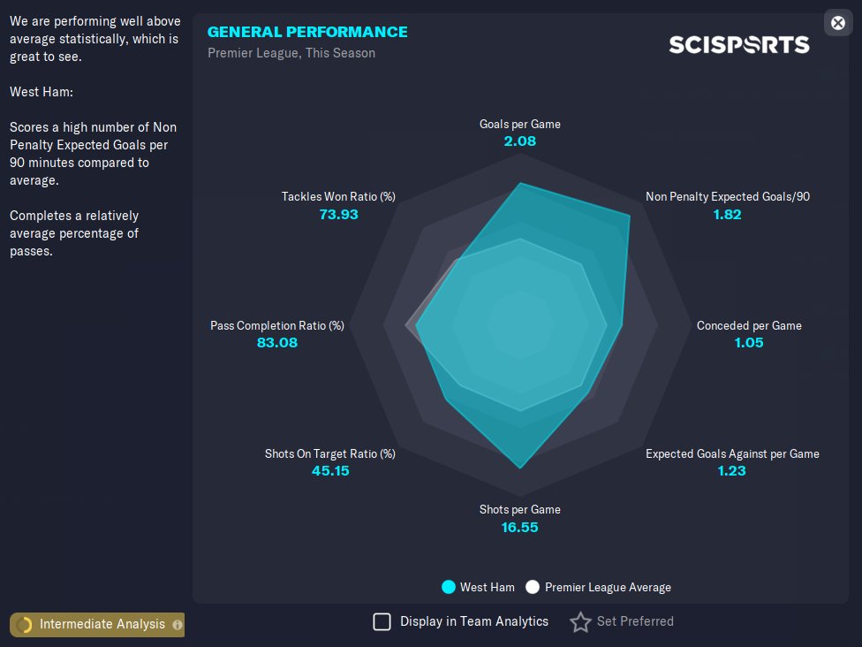Screen dimensions: 862x647
Task: Enable the Display in Team Analytics checkbox
Action: pos(382,621)
